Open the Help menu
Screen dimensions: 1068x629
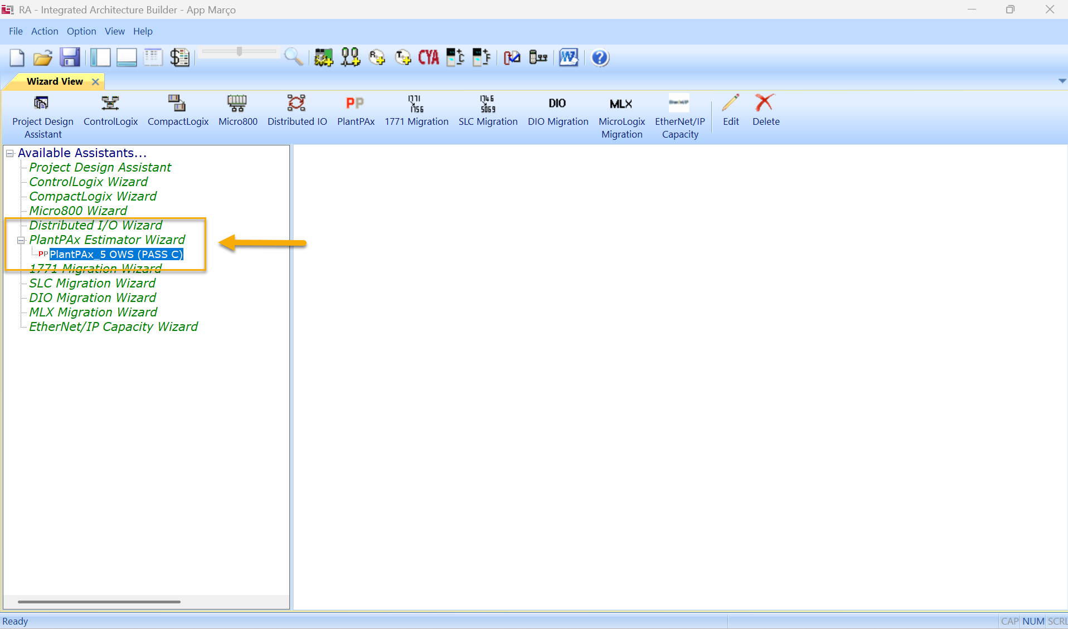click(x=143, y=31)
